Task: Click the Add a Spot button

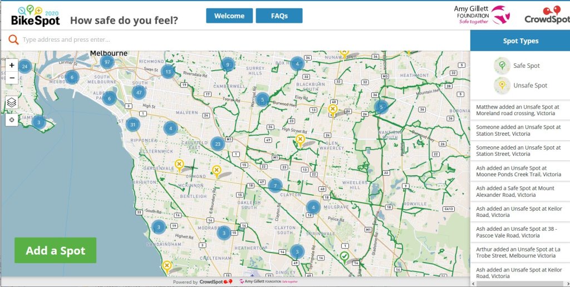Action: 55,250
